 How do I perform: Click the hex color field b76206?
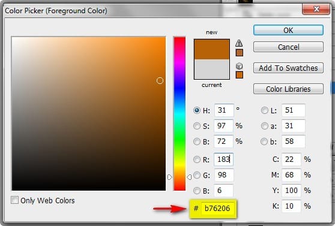[218, 208]
